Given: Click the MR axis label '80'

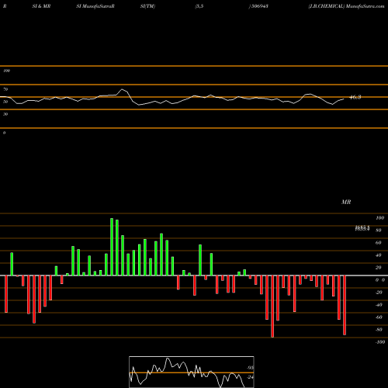Looking at the screenshot, I should (379, 230).
